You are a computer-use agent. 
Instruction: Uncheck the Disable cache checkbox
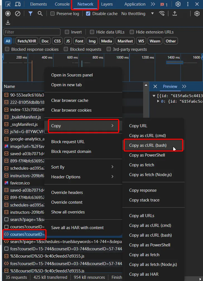[88, 14]
